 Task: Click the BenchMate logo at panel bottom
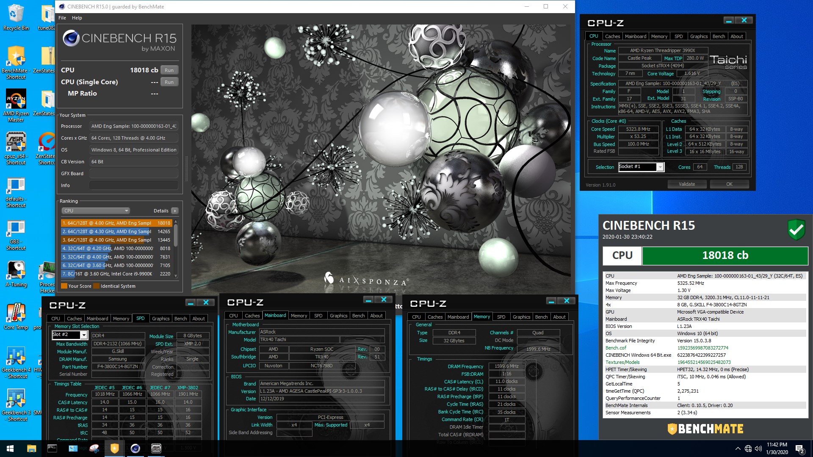tap(705, 429)
